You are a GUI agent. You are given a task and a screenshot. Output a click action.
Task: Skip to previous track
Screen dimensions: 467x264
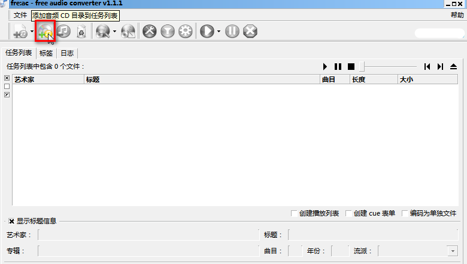[427, 66]
